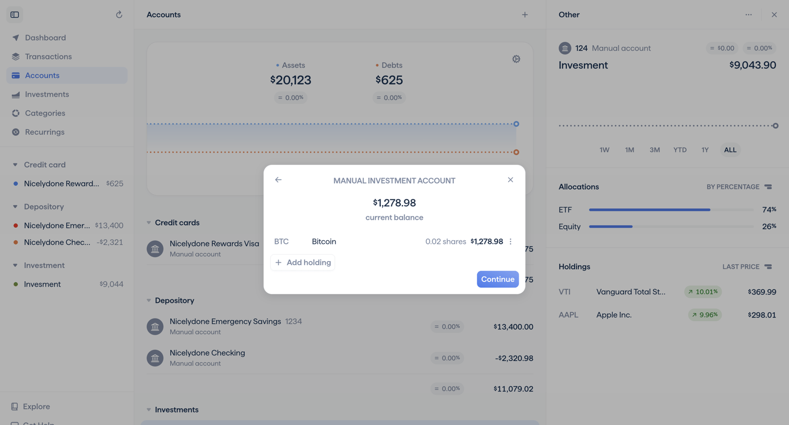Select the ALL time range
The image size is (789, 425).
coord(730,150)
